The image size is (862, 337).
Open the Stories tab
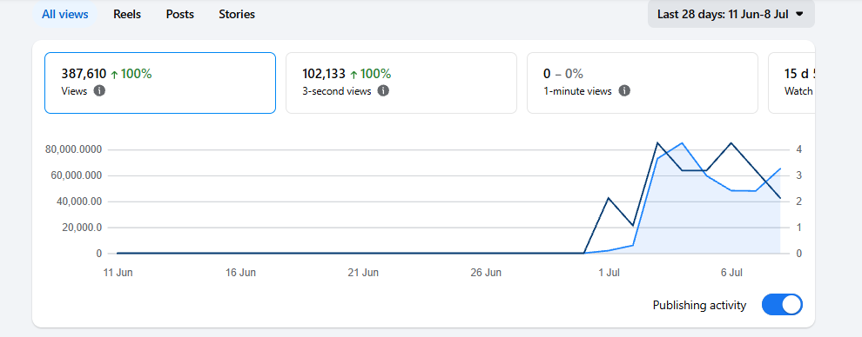tap(236, 14)
